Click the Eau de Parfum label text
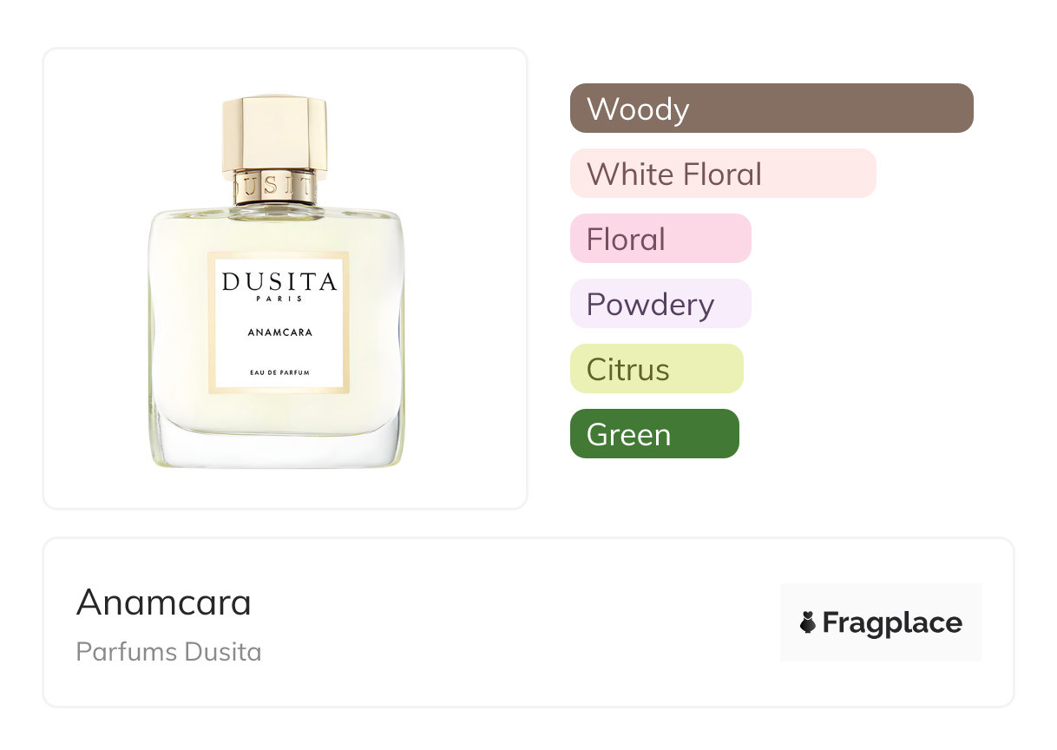This screenshot has height=750, width=1057. click(x=279, y=372)
